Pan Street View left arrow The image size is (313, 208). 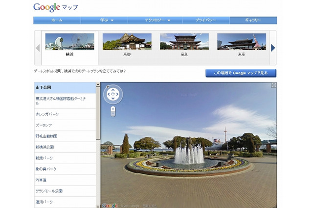click(x=109, y=94)
